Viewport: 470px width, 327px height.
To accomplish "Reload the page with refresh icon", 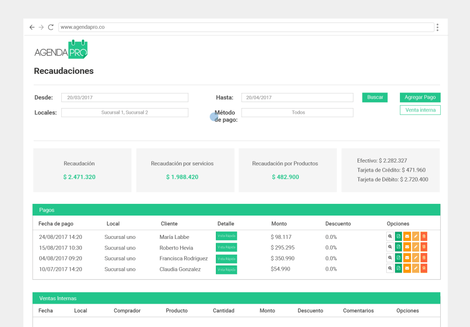I will click(x=51, y=27).
